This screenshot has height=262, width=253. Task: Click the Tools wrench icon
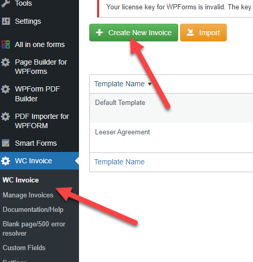pyautogui.click(x=6, y=3)
